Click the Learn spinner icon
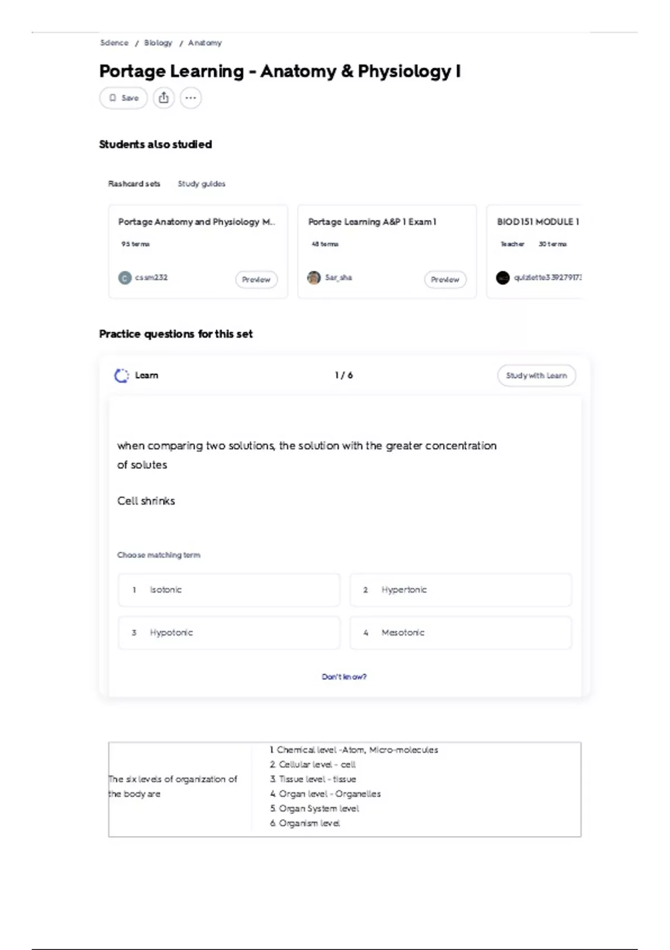670x950 pixels. pos(121,376)
